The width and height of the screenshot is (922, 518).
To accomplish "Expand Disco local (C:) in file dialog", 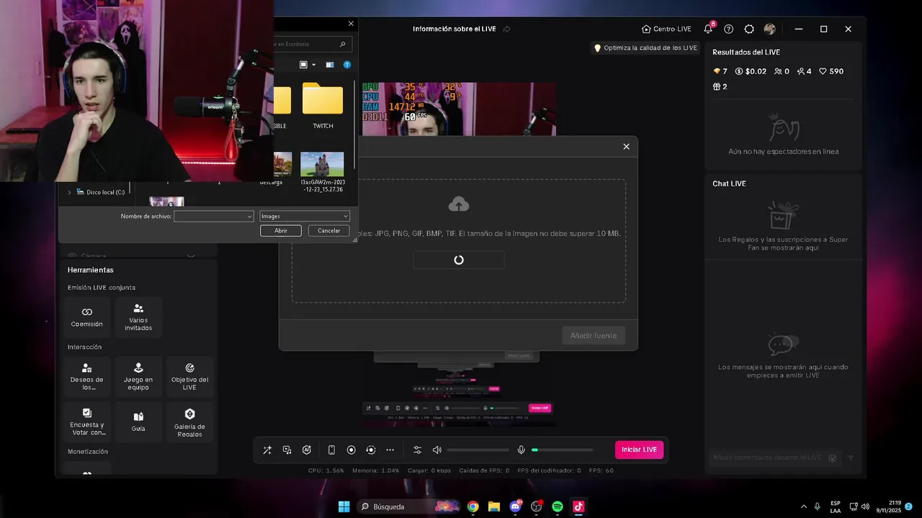I will (69, 192).
